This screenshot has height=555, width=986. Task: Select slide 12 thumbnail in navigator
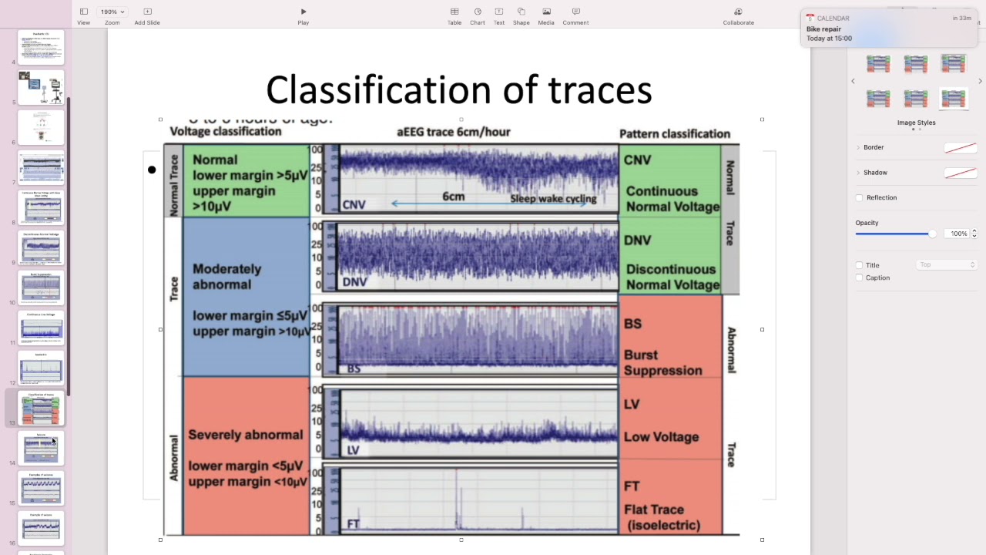41,368
